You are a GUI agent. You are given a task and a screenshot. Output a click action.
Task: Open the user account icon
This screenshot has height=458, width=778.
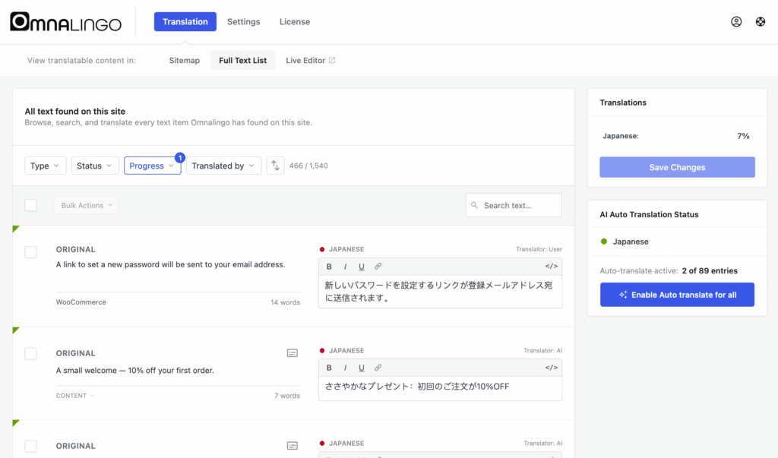point(736,22)
